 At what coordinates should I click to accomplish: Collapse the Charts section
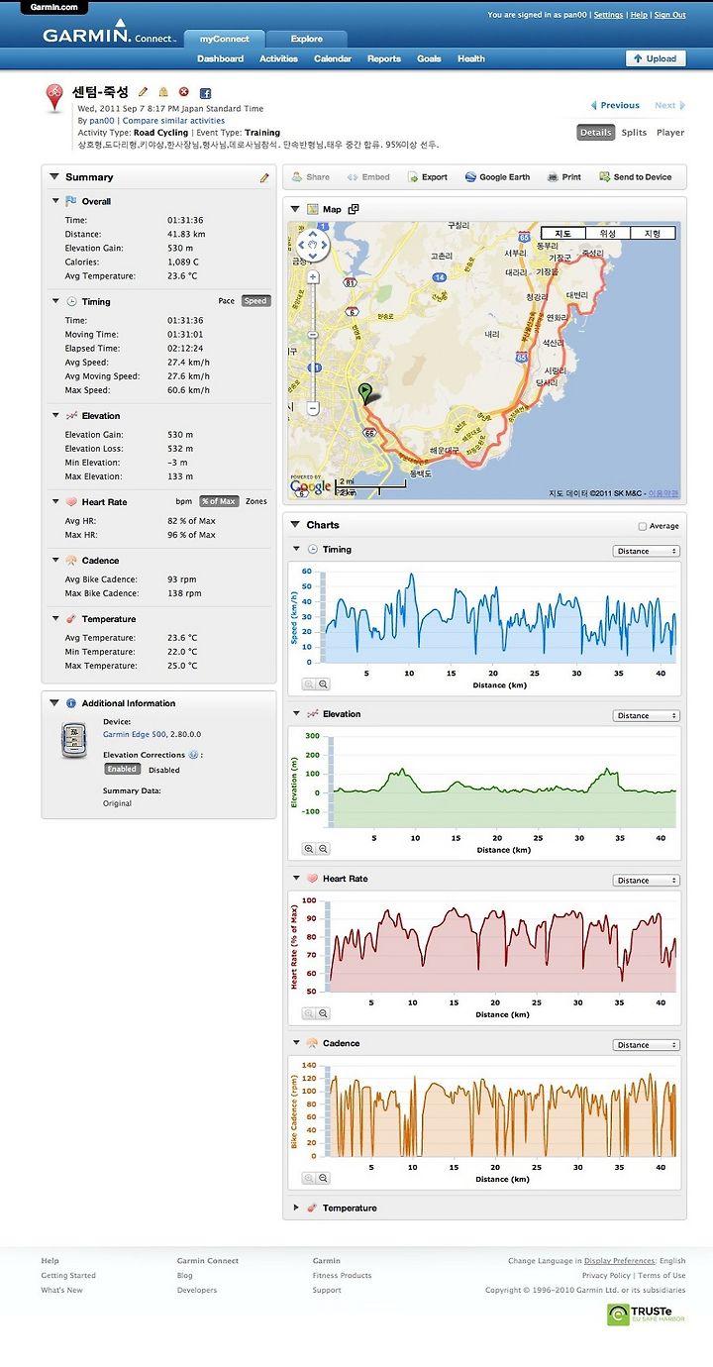(x=295, y=525)
